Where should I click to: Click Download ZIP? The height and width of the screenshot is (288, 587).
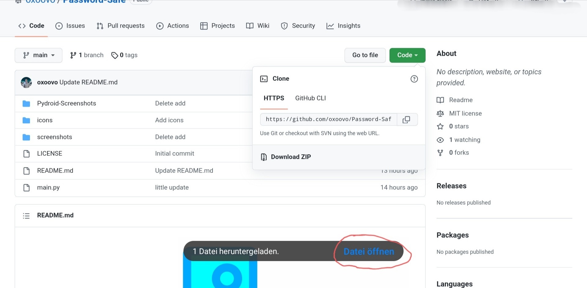[x=291, y=157]
